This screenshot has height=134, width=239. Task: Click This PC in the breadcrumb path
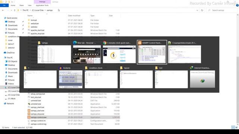(x=25, y=10)
